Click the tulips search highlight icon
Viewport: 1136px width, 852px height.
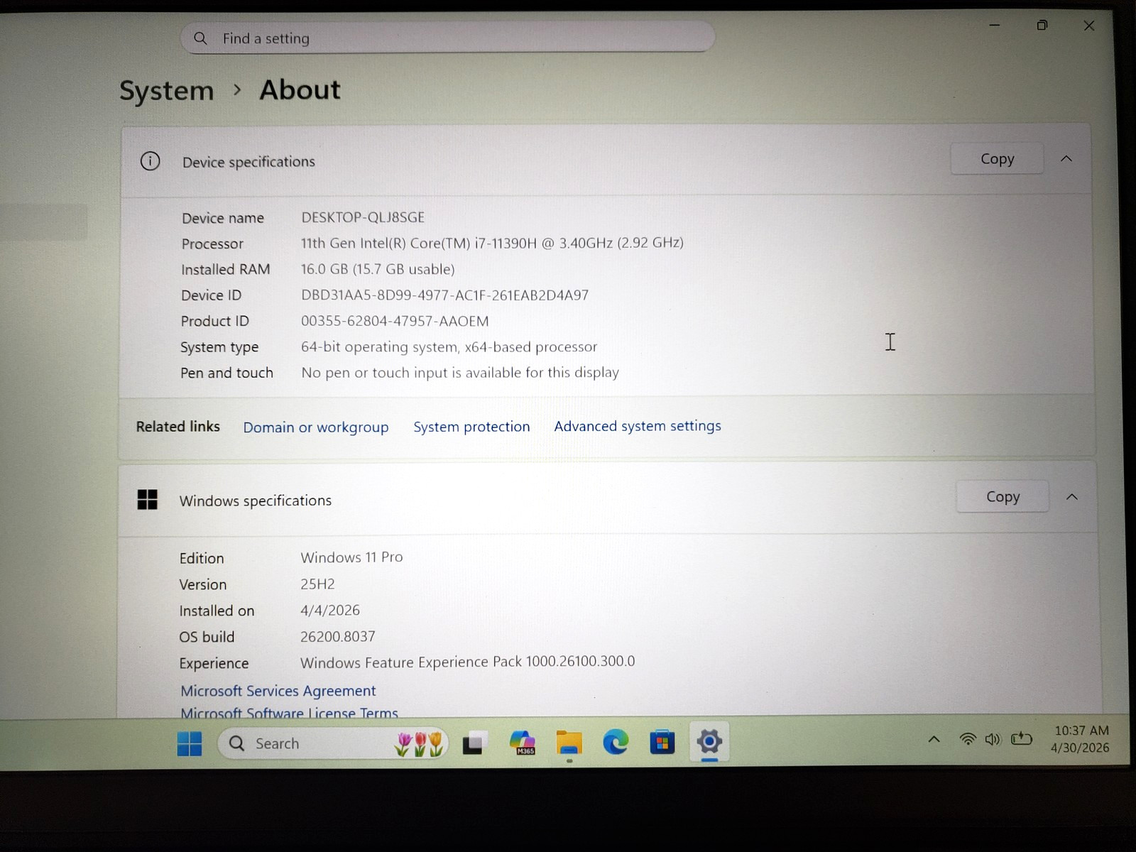[420, 744]
